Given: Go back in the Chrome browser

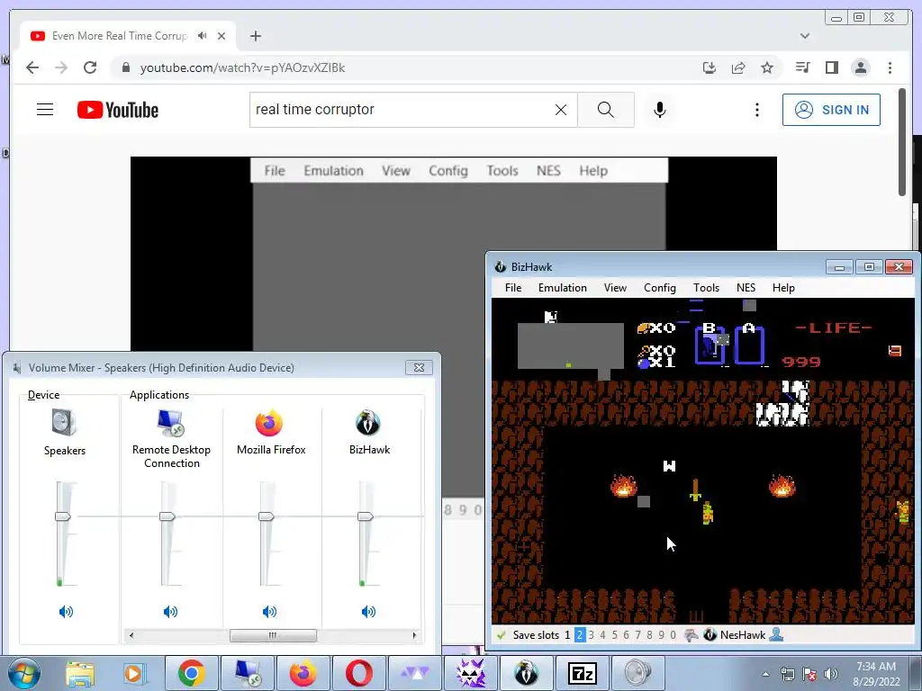Looking at the screenshot, I should click(32, 67).
